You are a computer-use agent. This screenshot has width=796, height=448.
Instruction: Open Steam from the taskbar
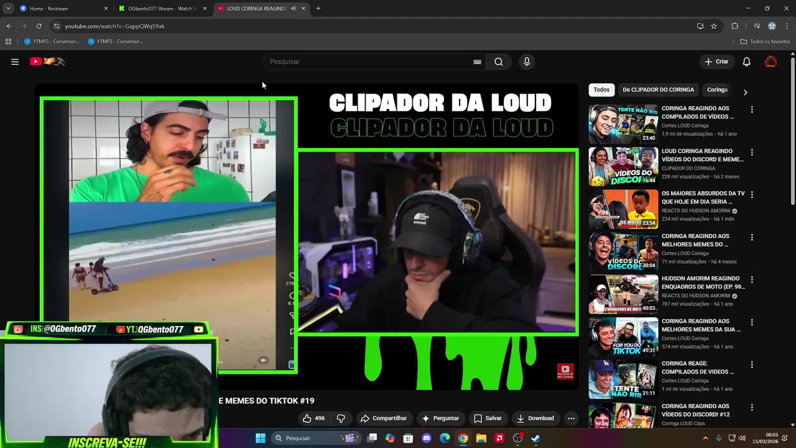click(x=535, y=438)
